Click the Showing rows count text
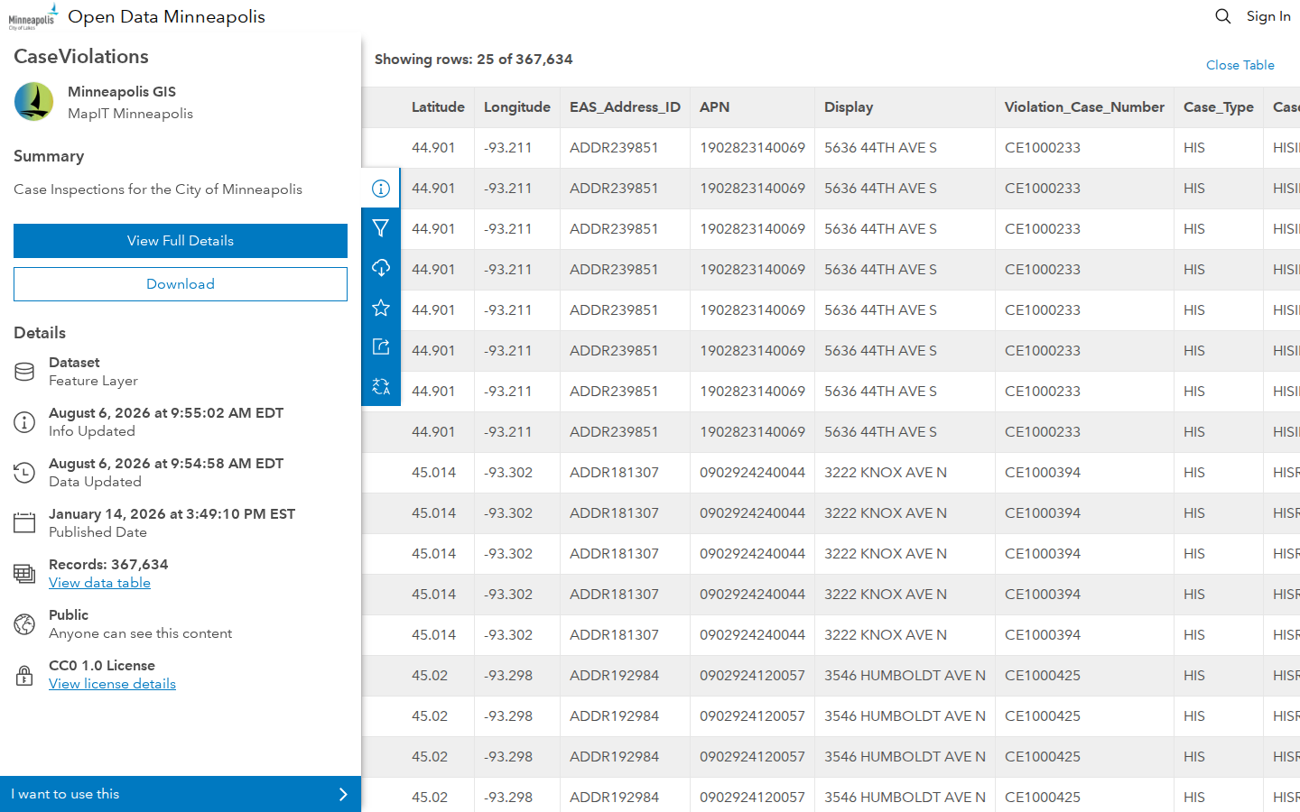The width and height of the screenshot is (1300, 812). point(474,60)
